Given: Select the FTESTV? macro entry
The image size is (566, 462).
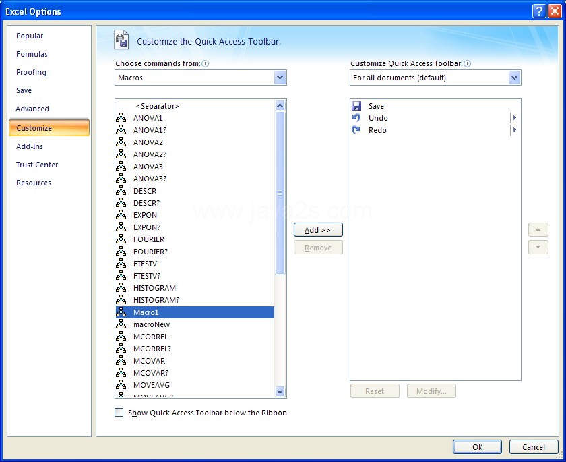Looking at the screenshot, I should click(195, 276).
